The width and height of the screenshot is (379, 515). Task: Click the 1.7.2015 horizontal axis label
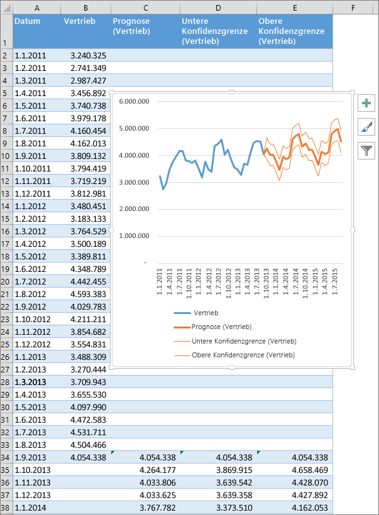tap(334, 281)
